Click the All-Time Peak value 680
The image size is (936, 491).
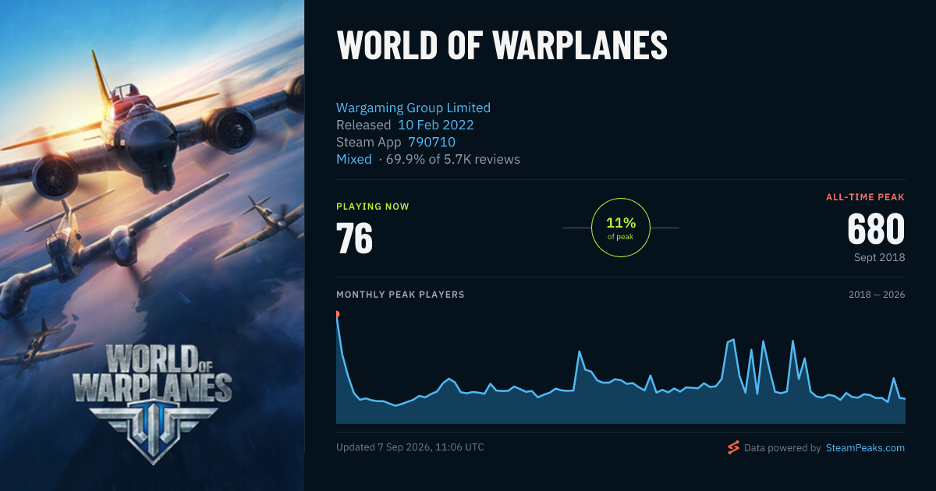coord(876,229)
